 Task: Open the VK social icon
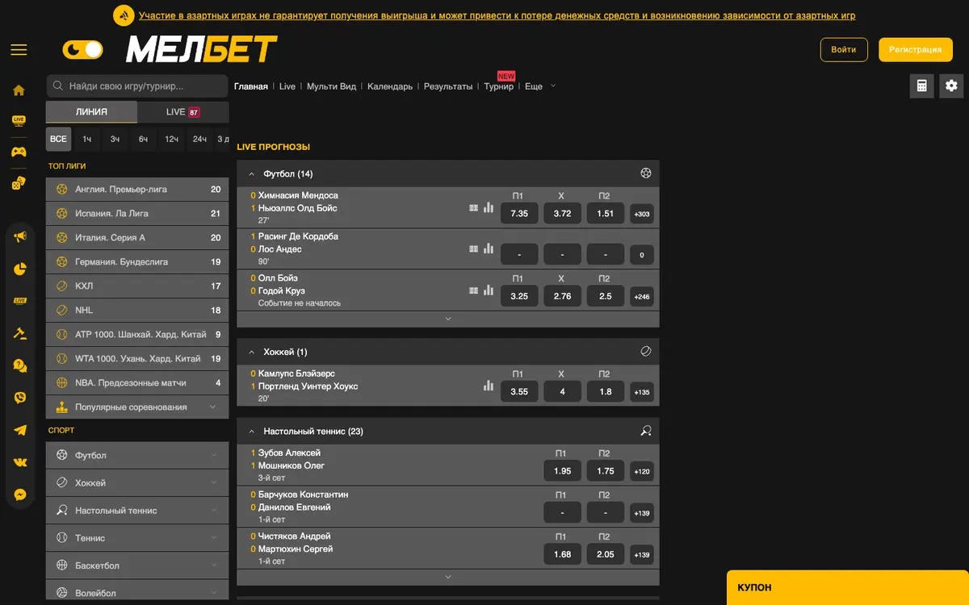[x=20, y=462]
